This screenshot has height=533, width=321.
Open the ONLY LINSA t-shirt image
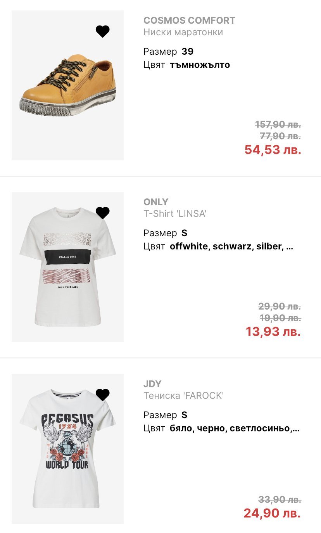coord(68,268)
